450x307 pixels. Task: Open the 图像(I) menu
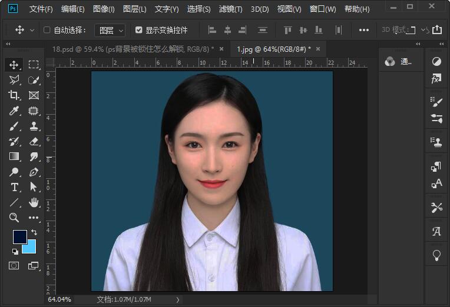(104, 9)
